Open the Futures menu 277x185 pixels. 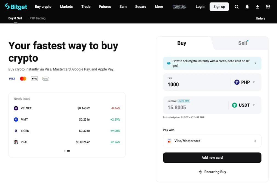coord(105,7)
